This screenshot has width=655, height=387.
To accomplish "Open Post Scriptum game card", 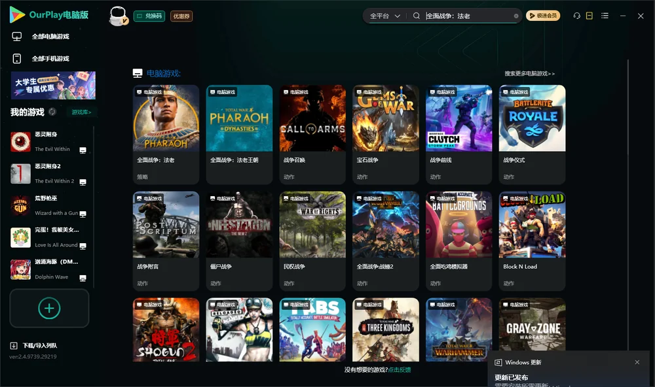I will [x=166, y=241].
